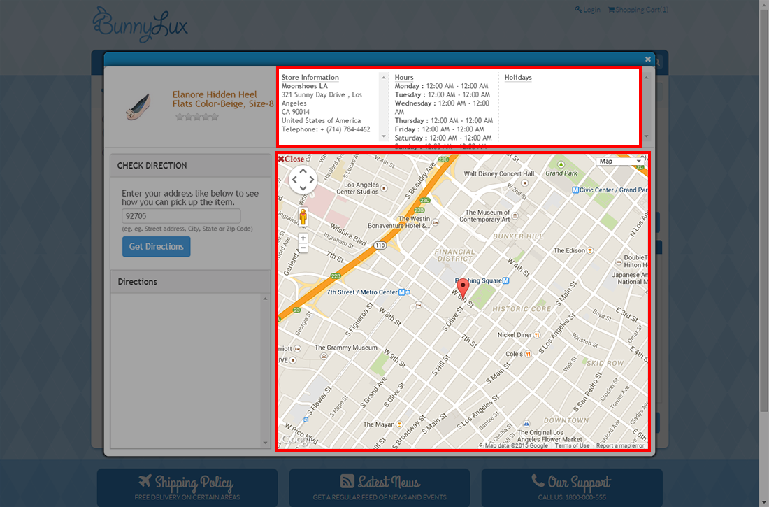This screenshot has width=769, height=507.
Task: Click the BunnyLux logo
Action: (141, 24)
